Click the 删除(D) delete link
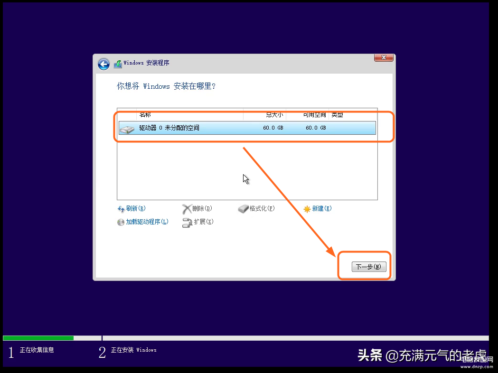 [x=202, y=208]
